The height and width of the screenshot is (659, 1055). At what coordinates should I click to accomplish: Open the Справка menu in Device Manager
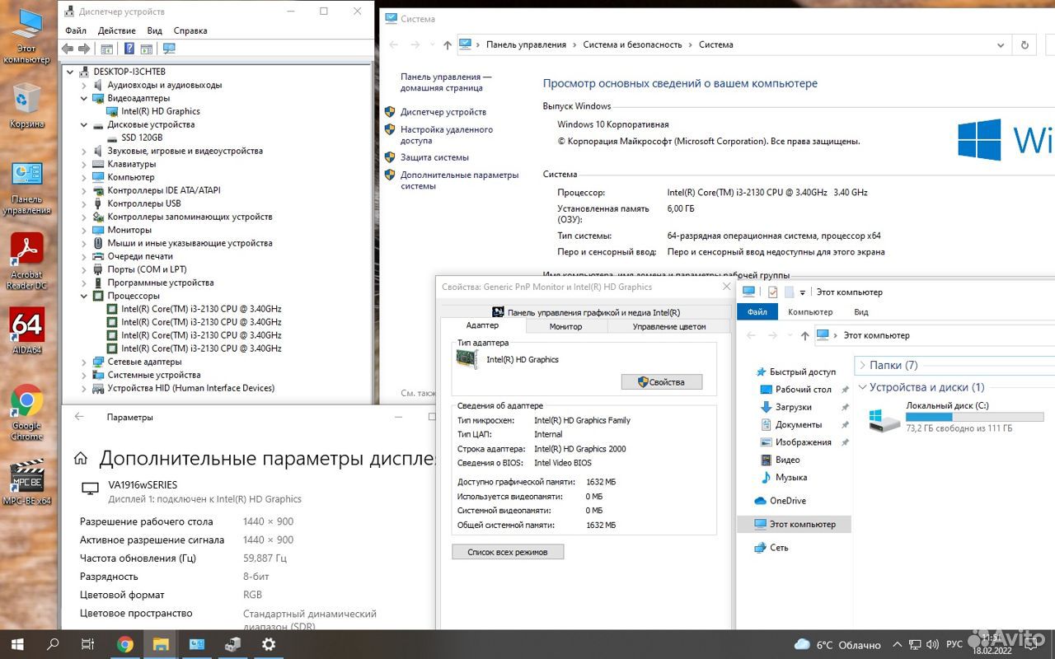click(190, 30)
